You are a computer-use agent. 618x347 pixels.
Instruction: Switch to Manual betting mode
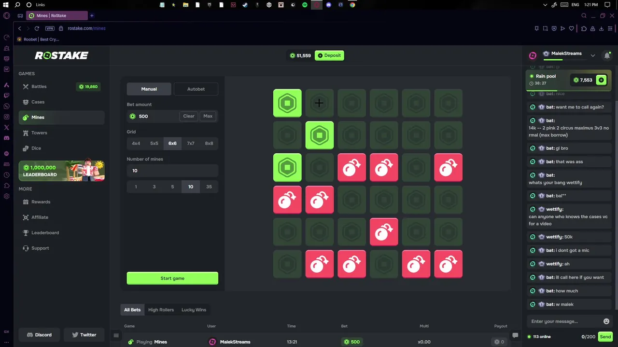(149, 89)
